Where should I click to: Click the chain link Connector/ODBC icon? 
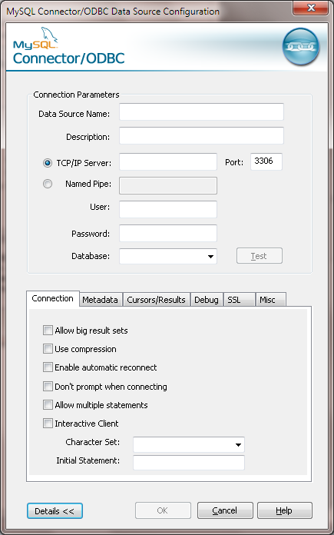(x=301, y=47)
